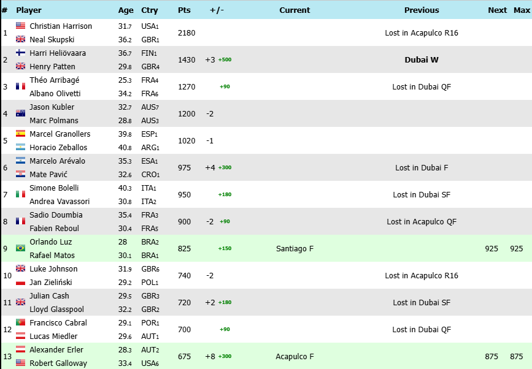Screen dimensions: 532x369
Task: Open Neal Skupski's player profile
Action: point(52,40)
